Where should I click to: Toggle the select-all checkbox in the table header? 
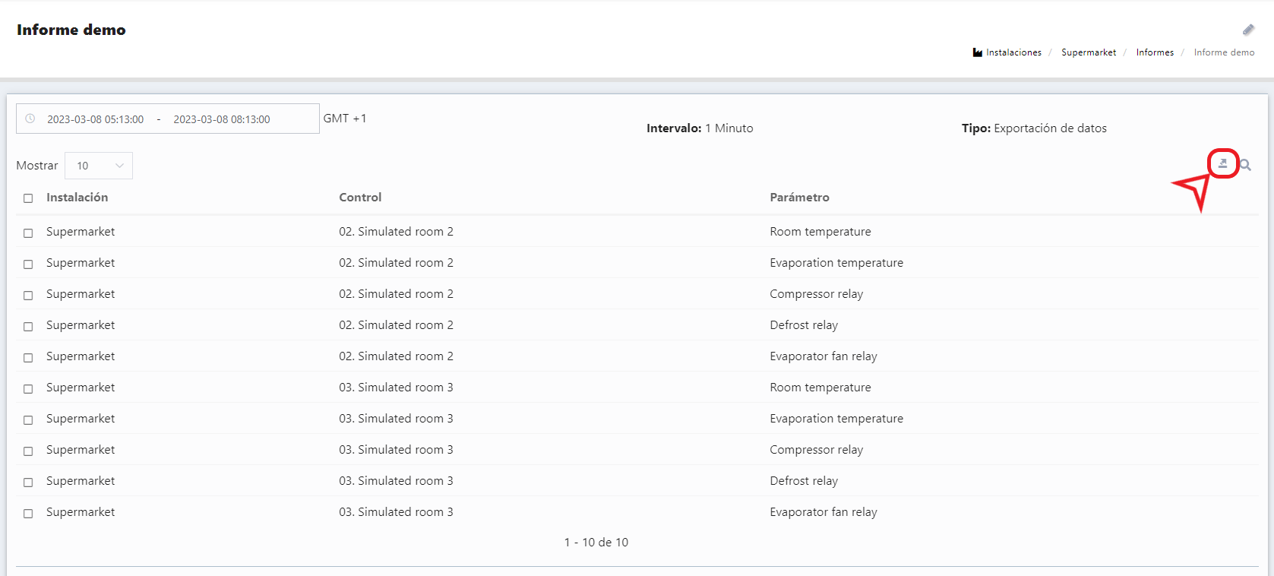(28, 198)
